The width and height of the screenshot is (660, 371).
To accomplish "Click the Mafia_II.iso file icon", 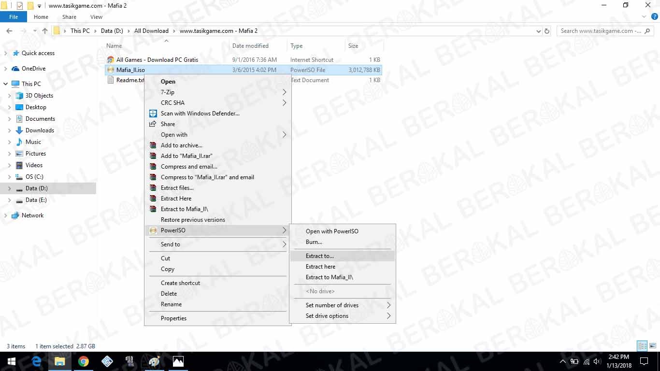I will [111, 70].
